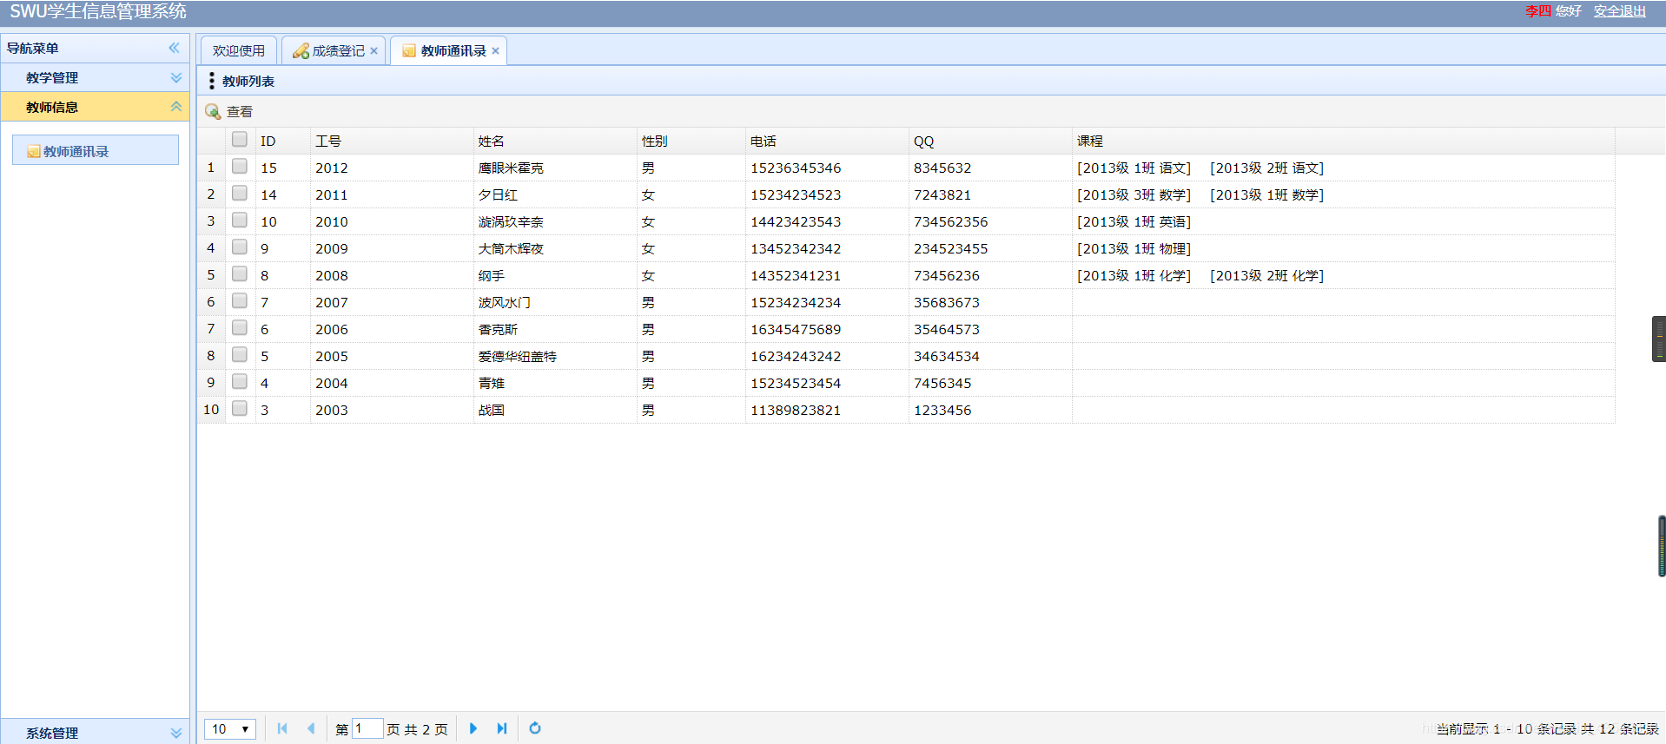This screenshot has height=744, width=1666.
Task: Click the user name 李四
Action: (1538, 11)
